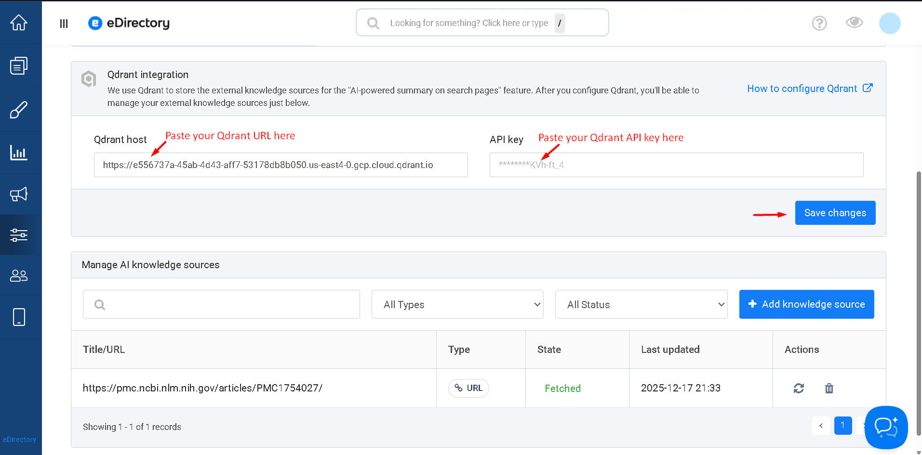Screen dimensions: 922x455
Task: Focus the top global search box
Action: pyautogui.click(x=482, y=23)
